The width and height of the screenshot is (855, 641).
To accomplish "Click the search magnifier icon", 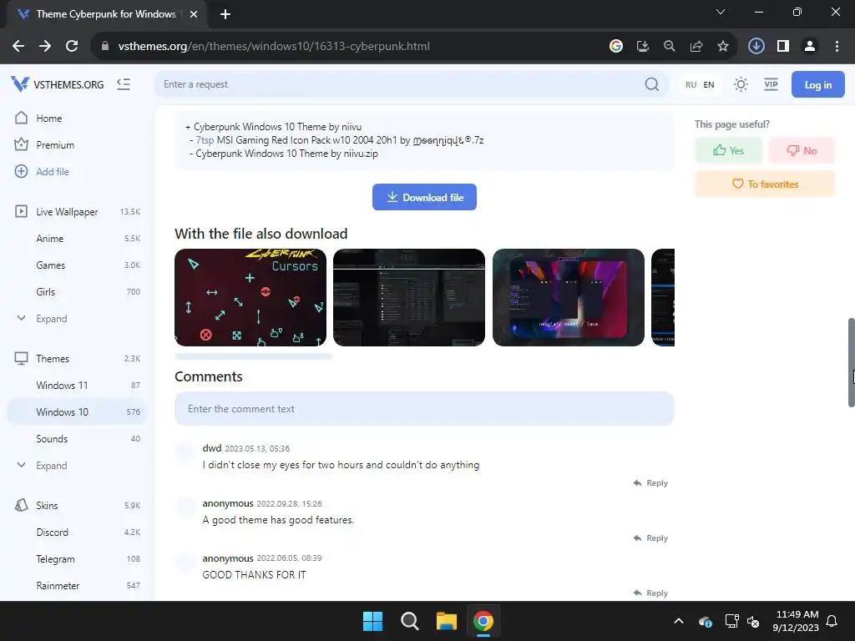I will [x=651, y=84].
